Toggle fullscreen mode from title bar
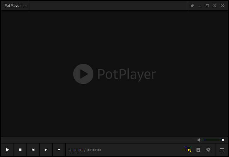229x157 pixels. click(215, 6)
